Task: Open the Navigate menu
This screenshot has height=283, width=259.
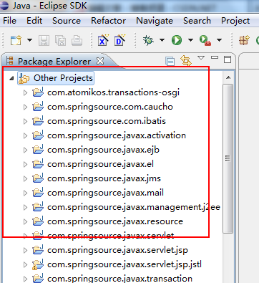Action: click(x=155, y=21)
